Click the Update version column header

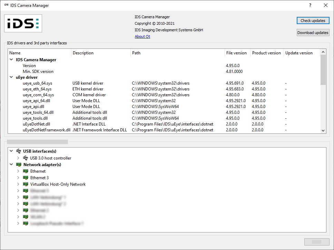click(302, 53)
